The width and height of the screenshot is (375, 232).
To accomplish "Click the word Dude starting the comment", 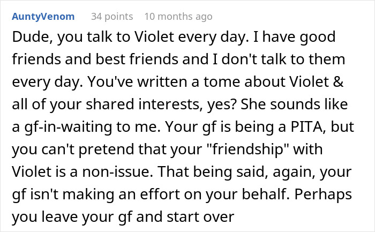I will (25, 38).
